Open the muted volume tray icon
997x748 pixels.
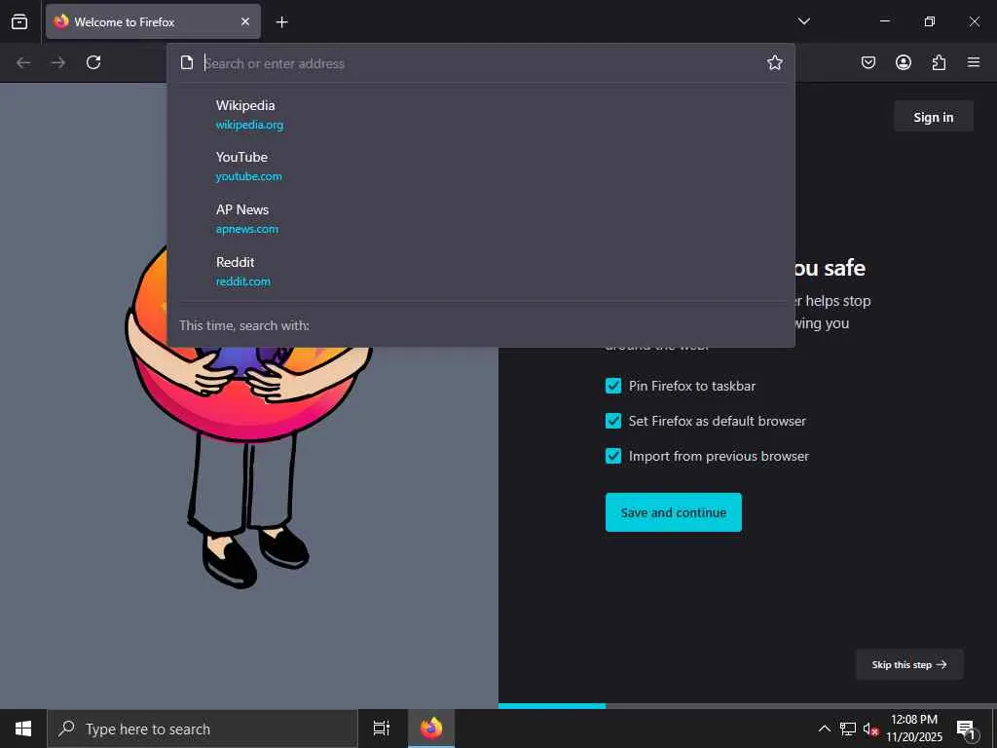pyautogui.click(x=870, y=729)
